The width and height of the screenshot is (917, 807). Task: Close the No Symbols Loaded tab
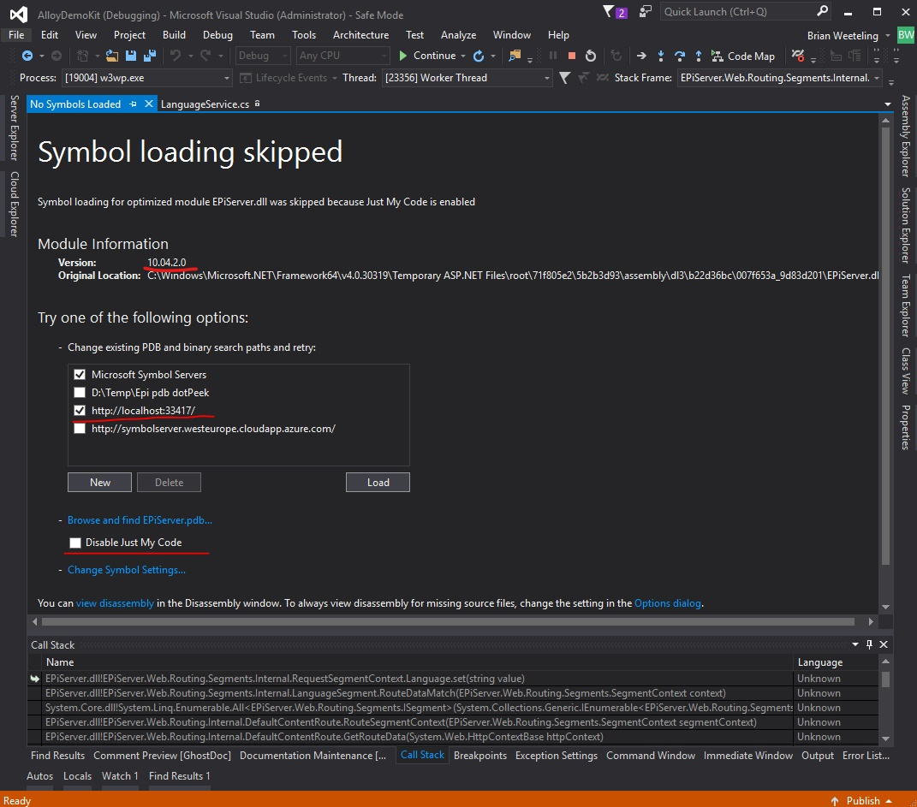148,104
